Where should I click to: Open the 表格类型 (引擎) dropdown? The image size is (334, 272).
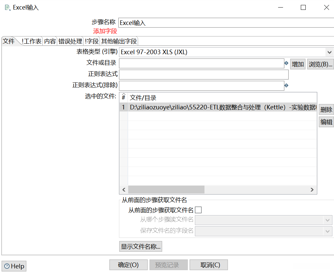(x=329, y=52)
